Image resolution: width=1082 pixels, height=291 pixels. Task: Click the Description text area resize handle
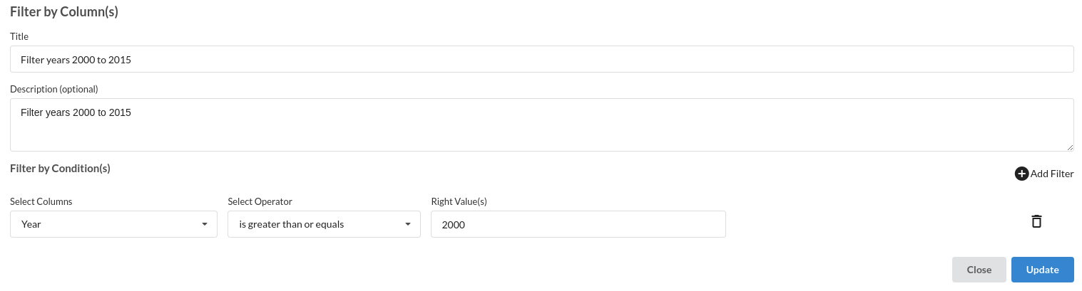tap(1070, 147)
